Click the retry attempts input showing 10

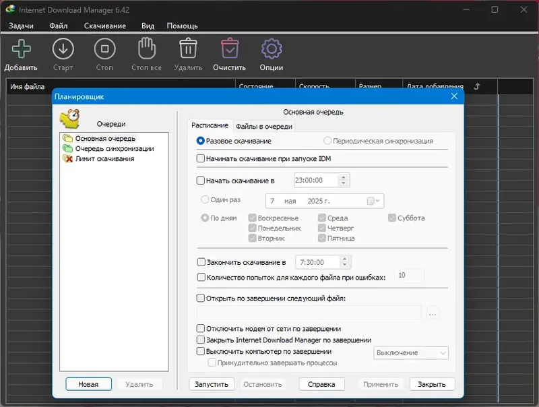(x=408, y=276)
